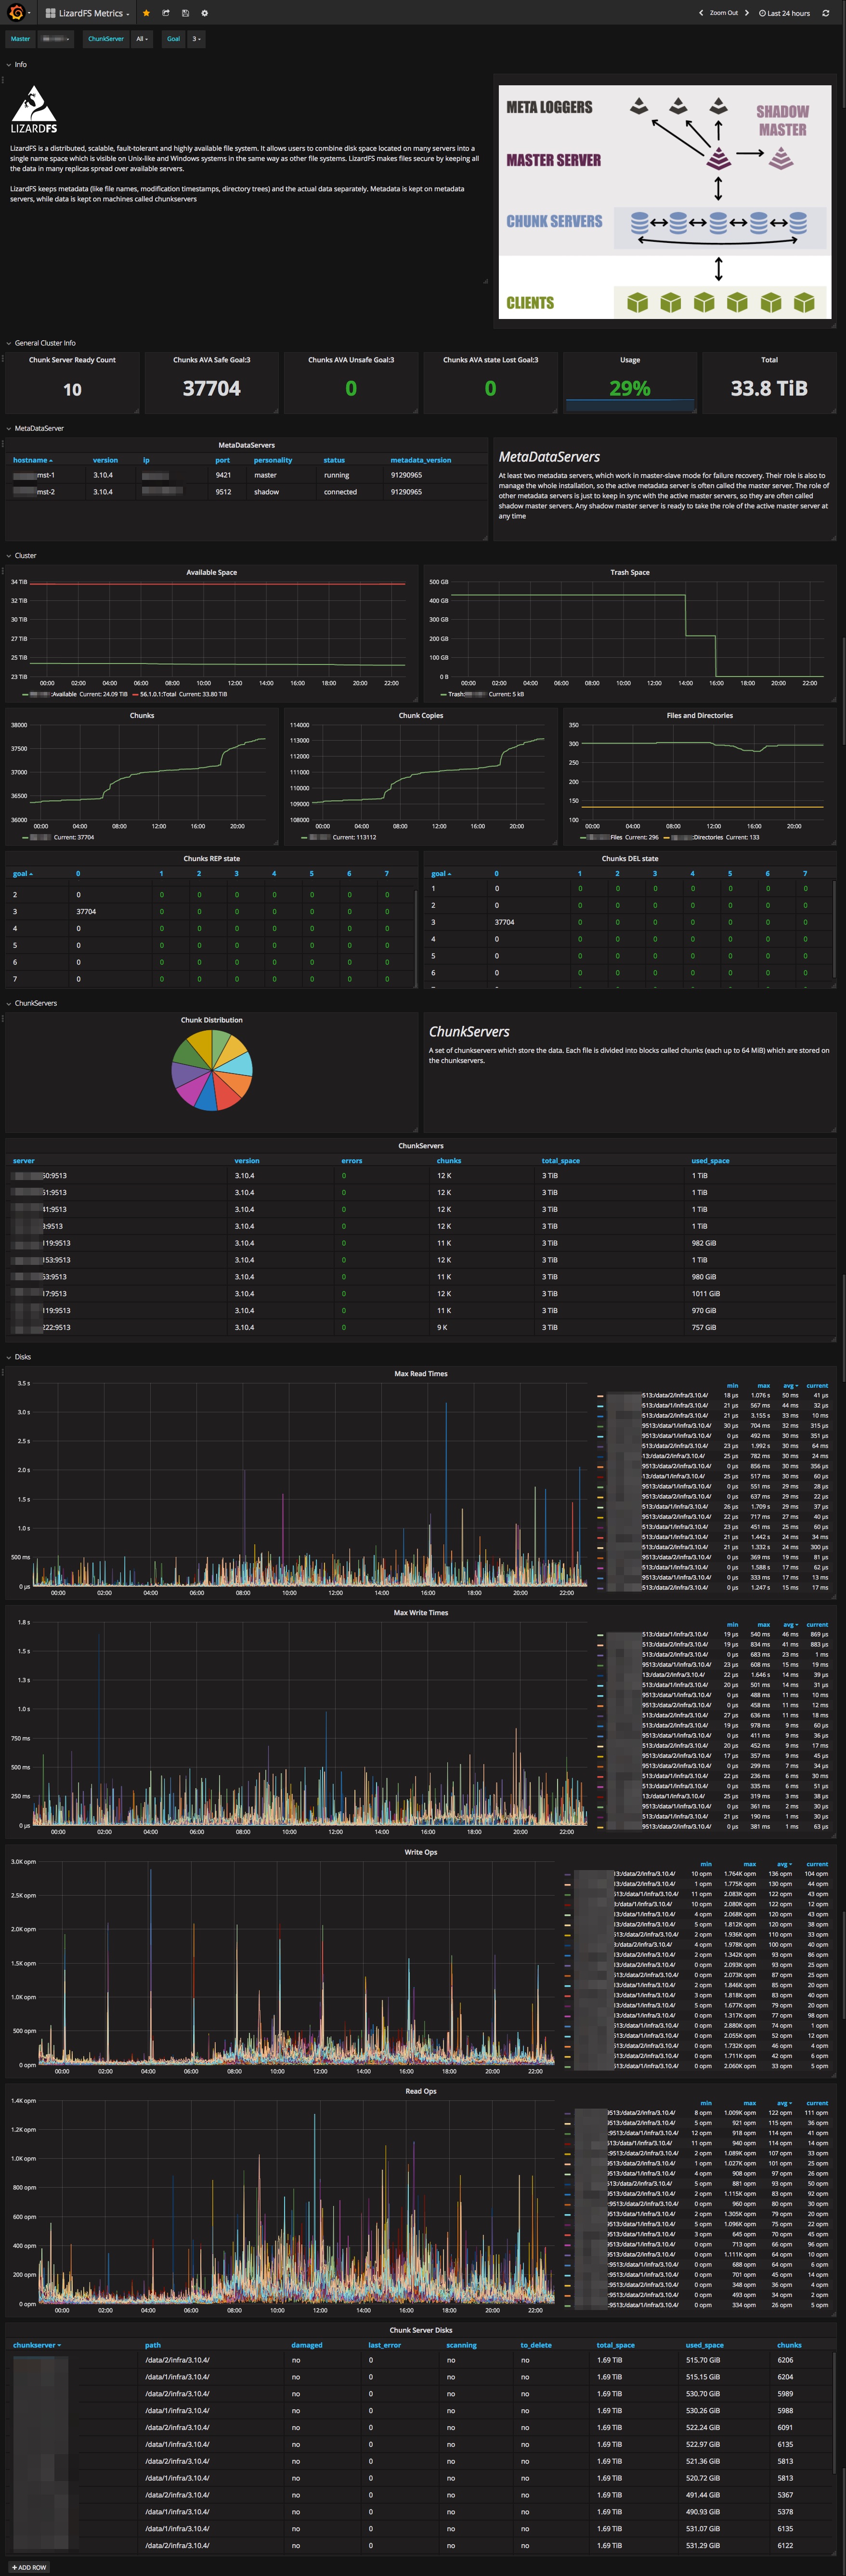Image resolution: width=846 pixels, height=2576 pixels.
Task: Sort MetaDataServers table by hostname
Action: tap(32, 460)
